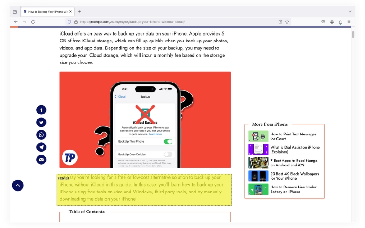Click the address bar URL
365x228 pixels.
(132, 21)
